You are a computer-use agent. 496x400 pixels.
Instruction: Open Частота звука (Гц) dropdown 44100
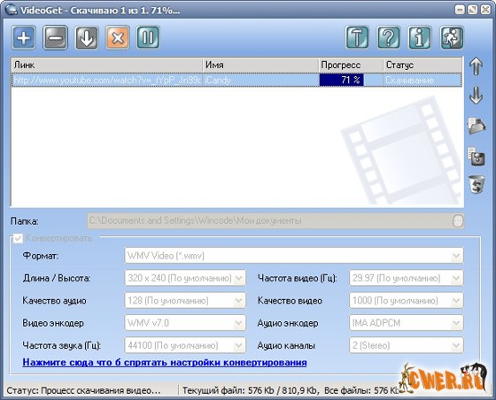click(185, 345)
